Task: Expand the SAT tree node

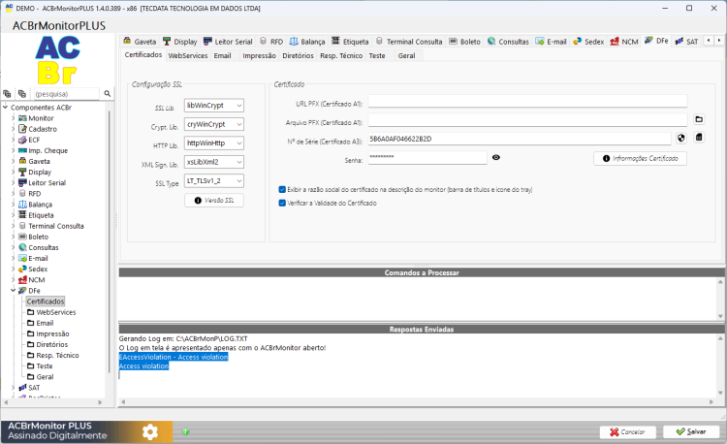Action: coord(13,388)
